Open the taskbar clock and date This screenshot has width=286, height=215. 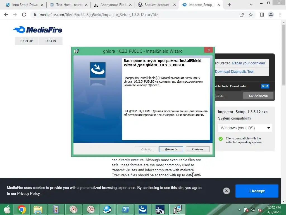click(x=274, y=209)
